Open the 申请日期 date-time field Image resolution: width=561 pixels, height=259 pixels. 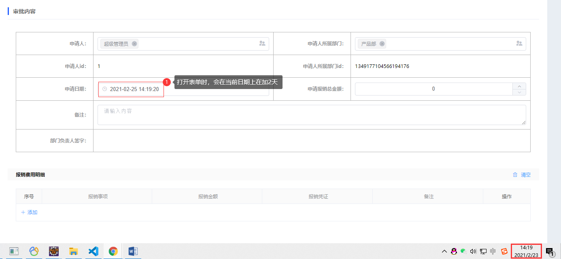click(183, 89)
